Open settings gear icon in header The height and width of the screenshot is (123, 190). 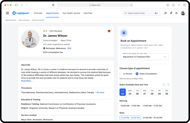click(x=176, y=13)
